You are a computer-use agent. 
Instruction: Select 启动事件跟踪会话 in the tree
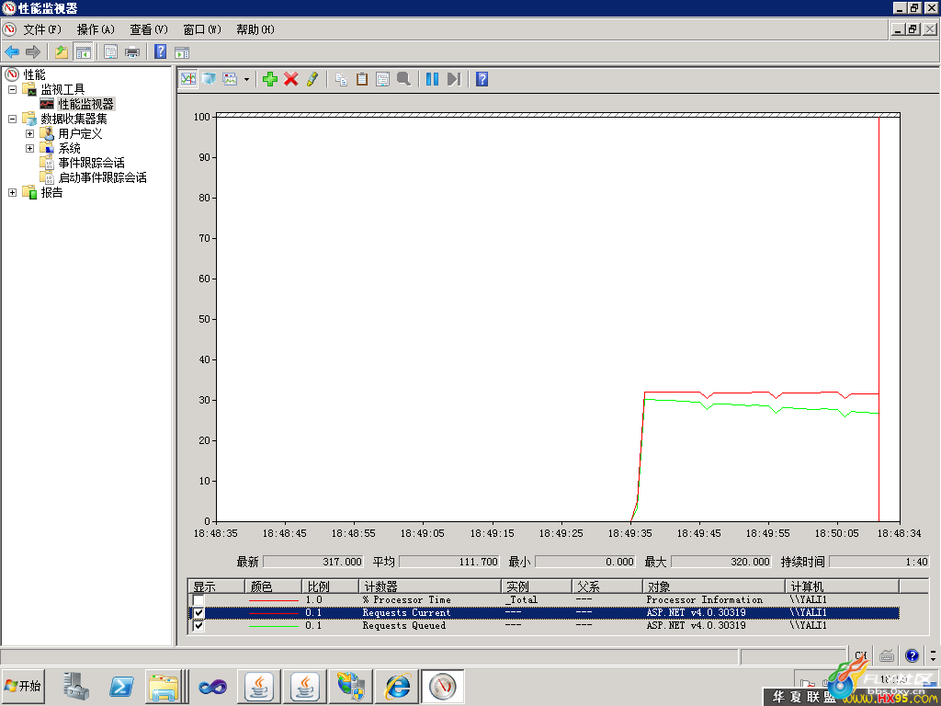[103, 177]
